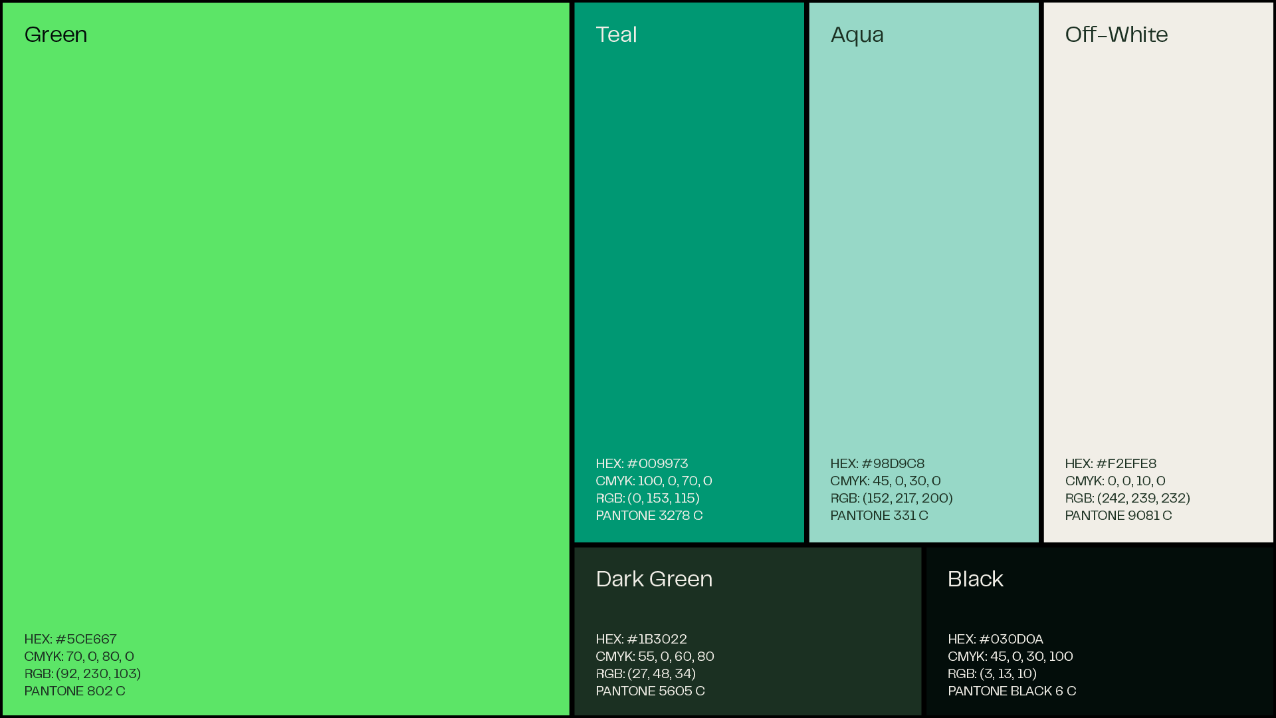Click the PANTONE 802 C label
The width and height of the screenshot is (1276, 718).
pyautogui.click(x=74, y=691)
